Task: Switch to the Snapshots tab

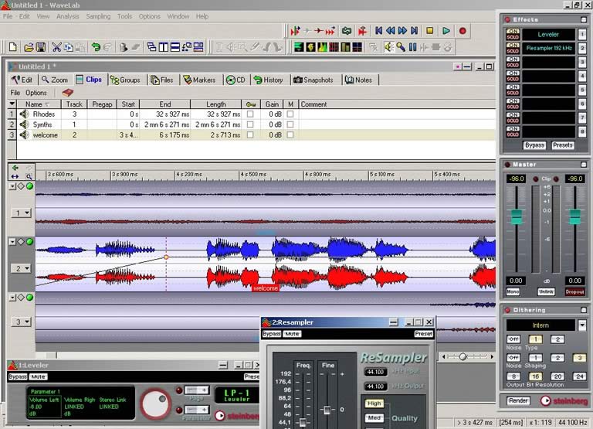Action: click(313, 80)
